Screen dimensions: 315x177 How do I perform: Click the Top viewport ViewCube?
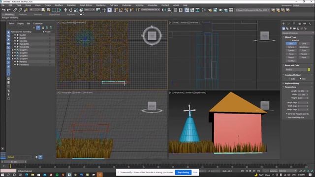tap(152, 36)
